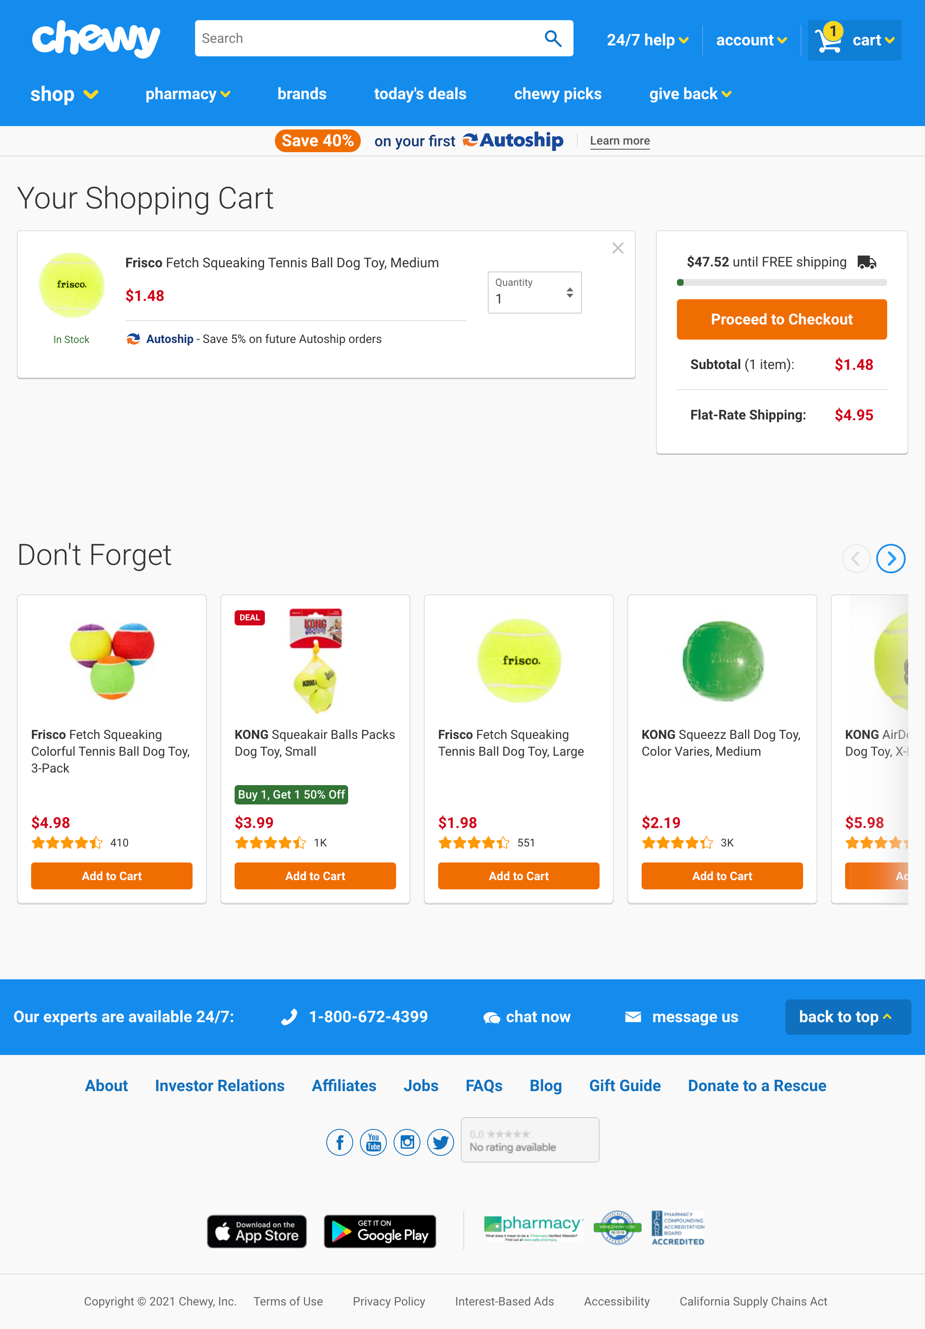925x1329 pixels.
Task: Expand the shop navigation dropdown
Action: click(64, 94)
